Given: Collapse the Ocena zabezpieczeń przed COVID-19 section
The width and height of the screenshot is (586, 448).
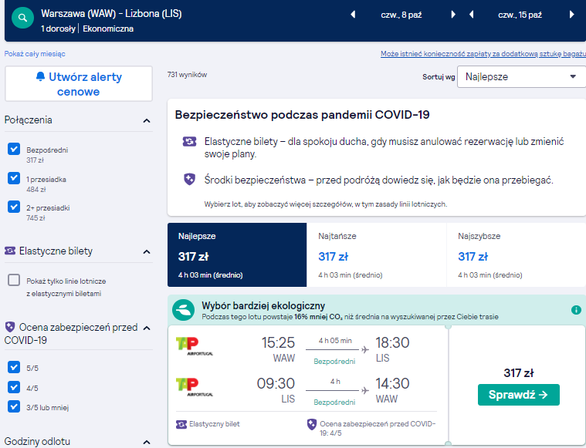Looking at the screenshot, I should pyautogui.click(x=147, y=328).
